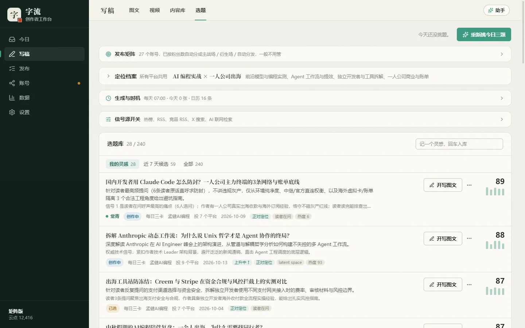Expand the 定位档案 section chevron
Viewport: 525px width, 328px height.
108,76
